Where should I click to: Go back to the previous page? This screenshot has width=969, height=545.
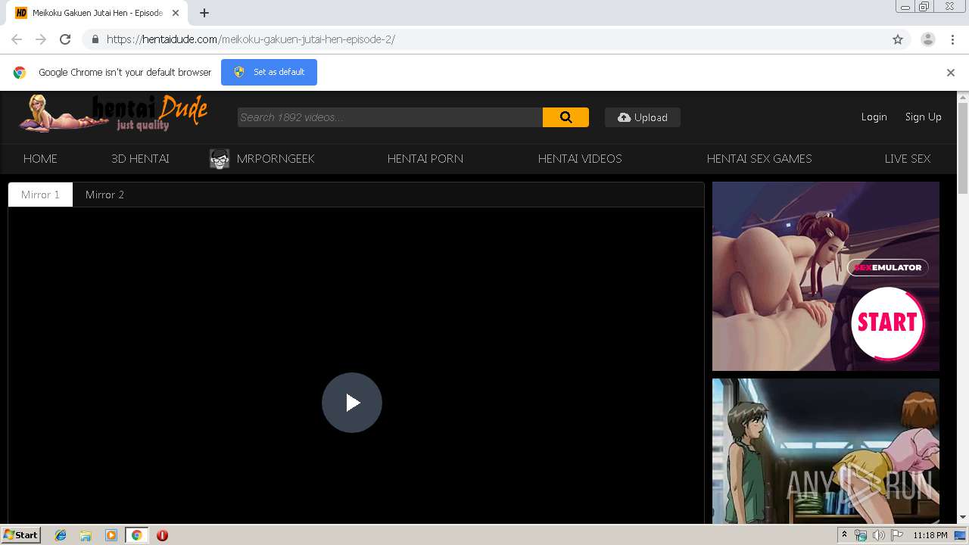coord(17,39)
